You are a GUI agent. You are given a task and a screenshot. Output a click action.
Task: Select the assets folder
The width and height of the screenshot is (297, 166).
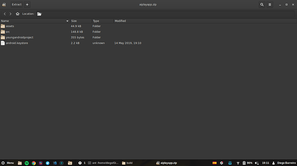tap(10, 26)
